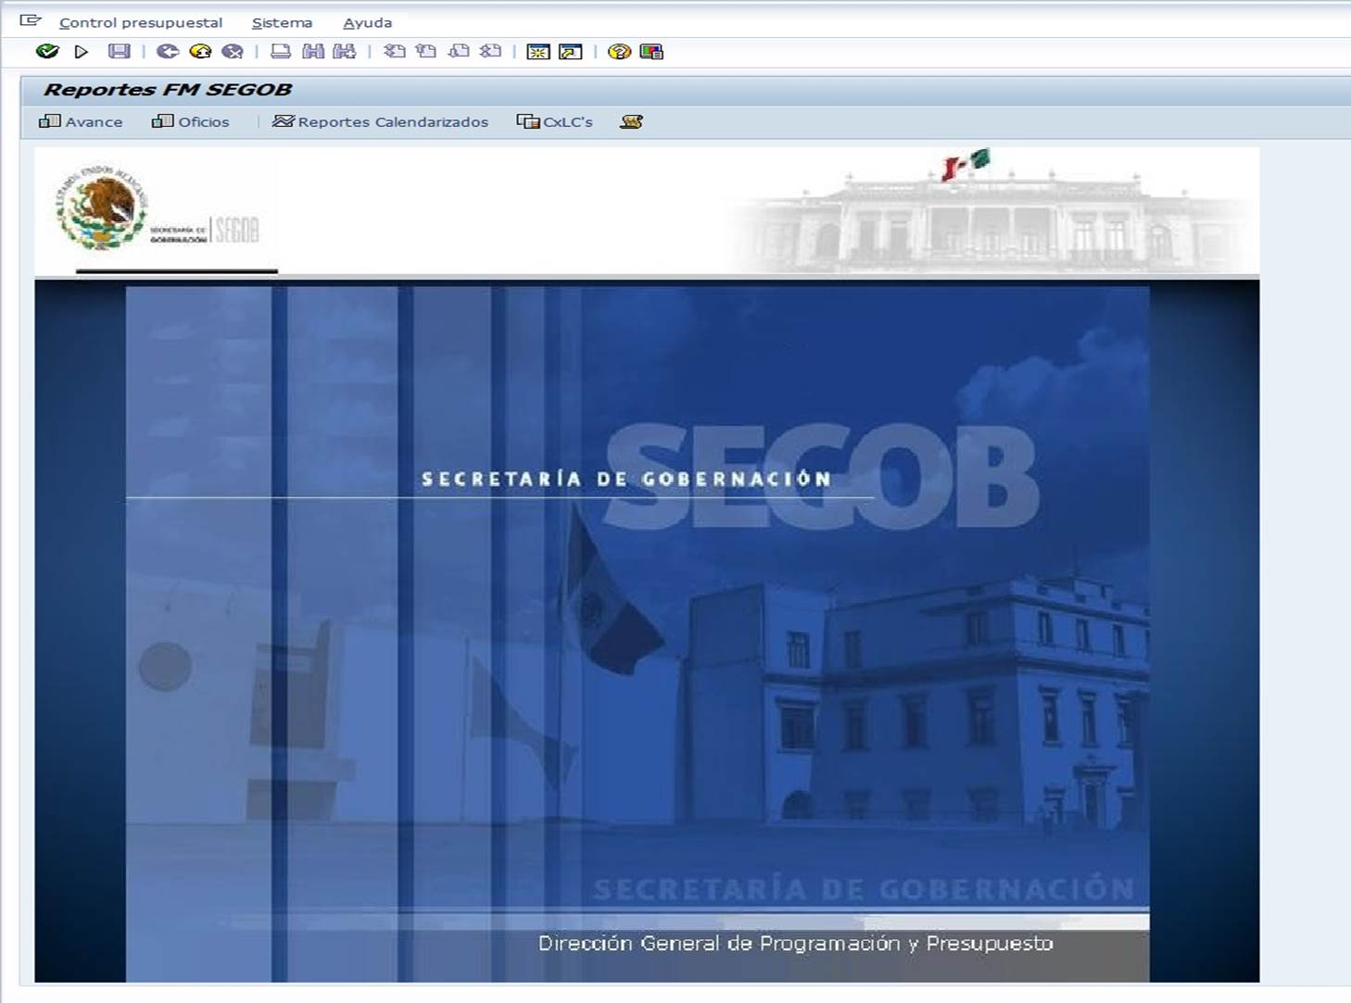
Task: Click the Create New Session icon
Action: coord(538,52)
